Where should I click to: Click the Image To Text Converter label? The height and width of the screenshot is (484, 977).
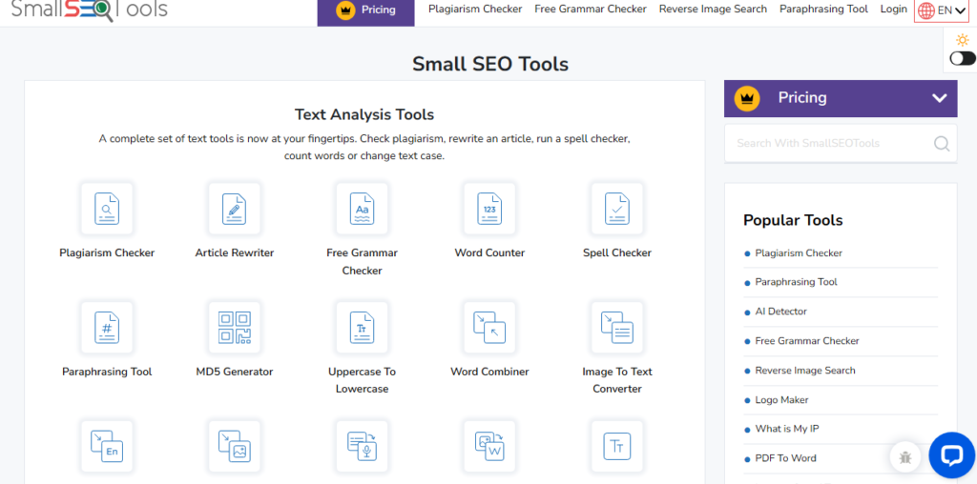click(x=617, y=381)
